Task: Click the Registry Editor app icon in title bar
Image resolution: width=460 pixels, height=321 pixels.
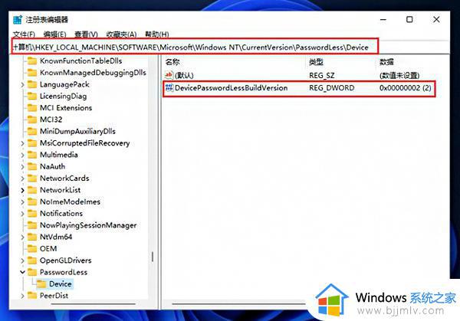Action: click(18, 20)
